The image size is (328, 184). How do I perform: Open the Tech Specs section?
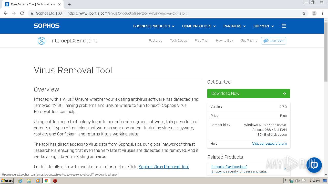point(178,41)
